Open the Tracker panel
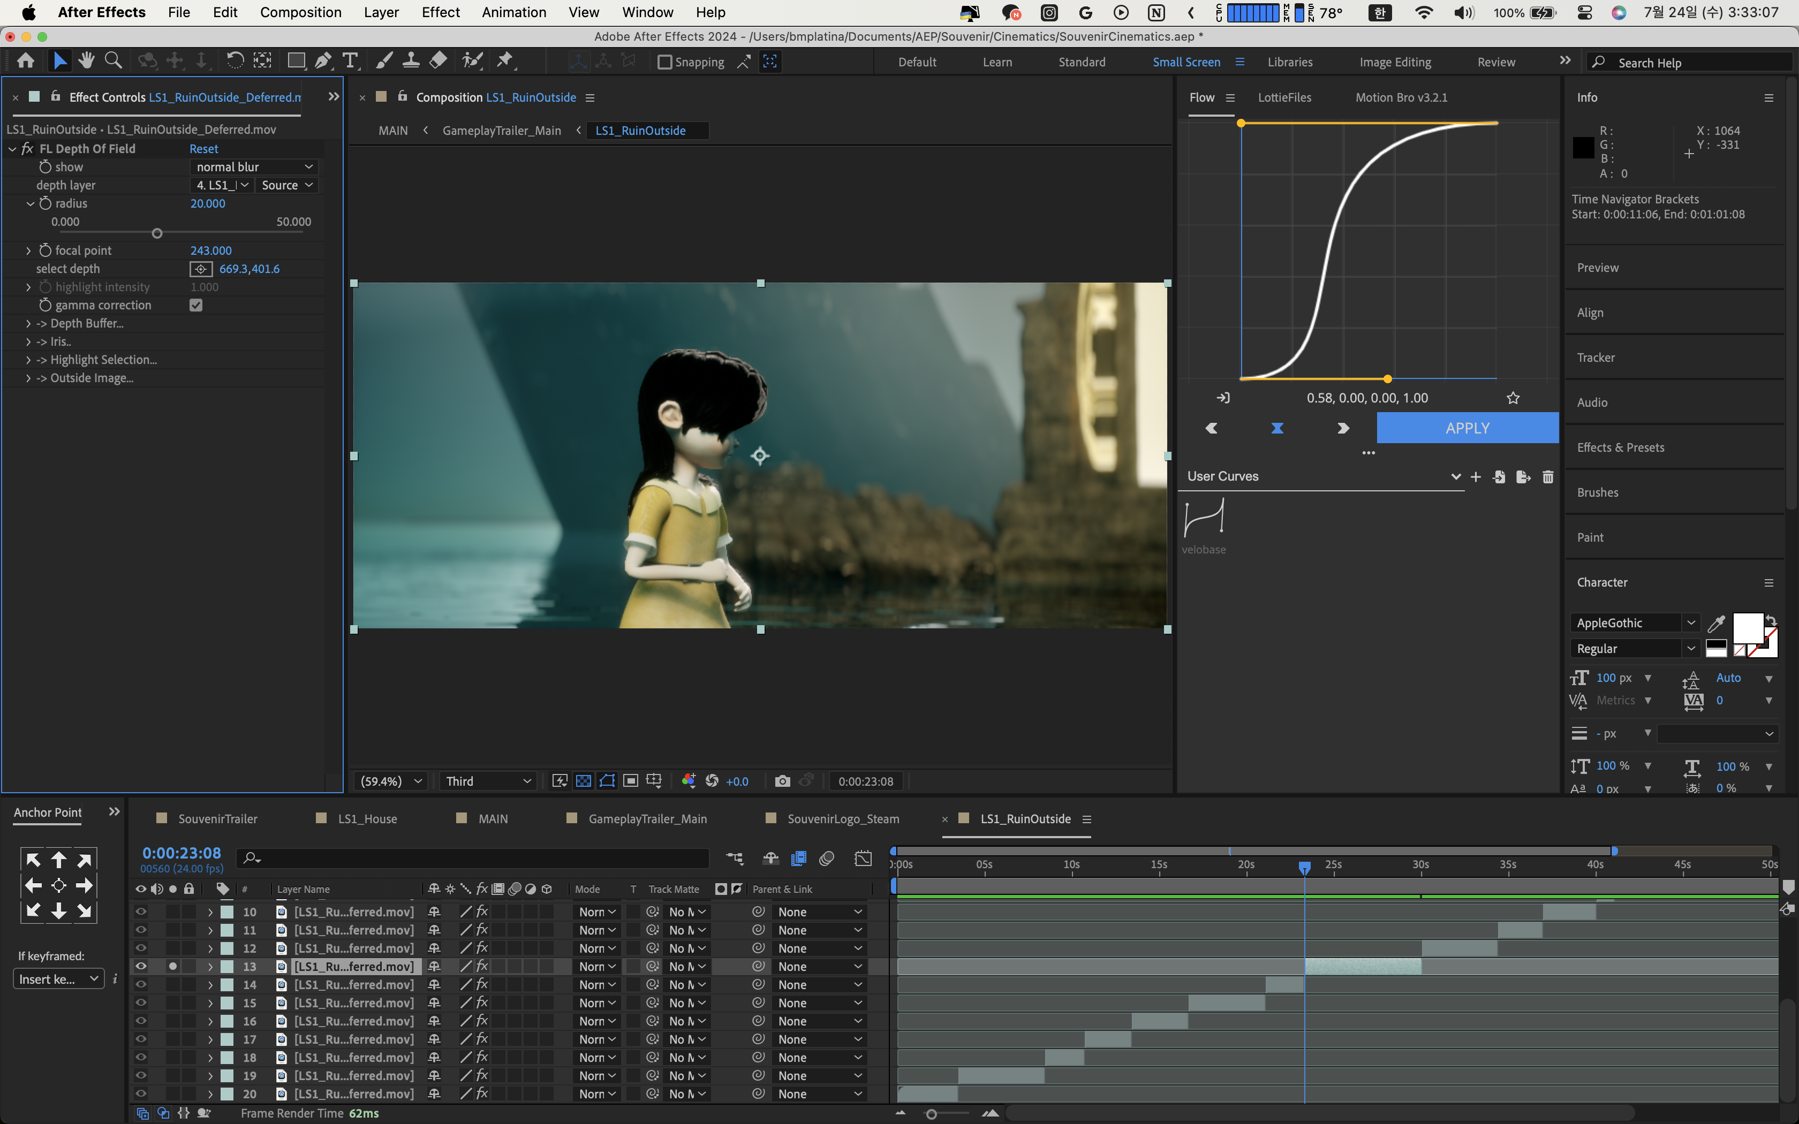The height and width of the screenshot is (1124, 1799). (1596, 358)
